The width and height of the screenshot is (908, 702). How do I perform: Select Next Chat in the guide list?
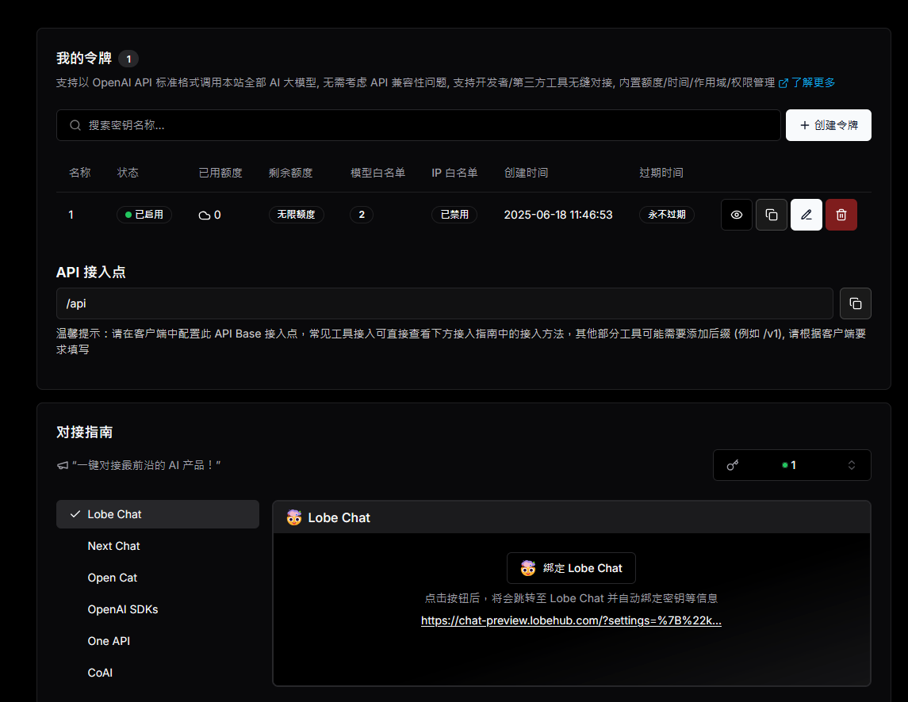[x=113, y=546]
